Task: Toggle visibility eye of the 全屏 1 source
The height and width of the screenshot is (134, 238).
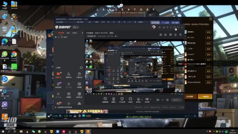Action: 56,37
